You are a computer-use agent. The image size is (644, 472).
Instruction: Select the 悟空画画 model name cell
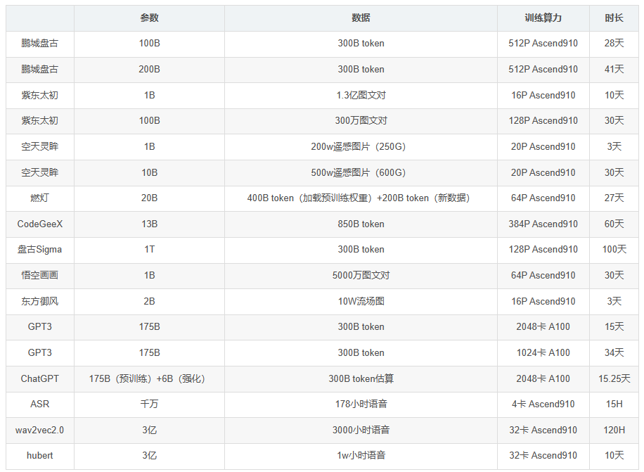(x=40, y=275)
